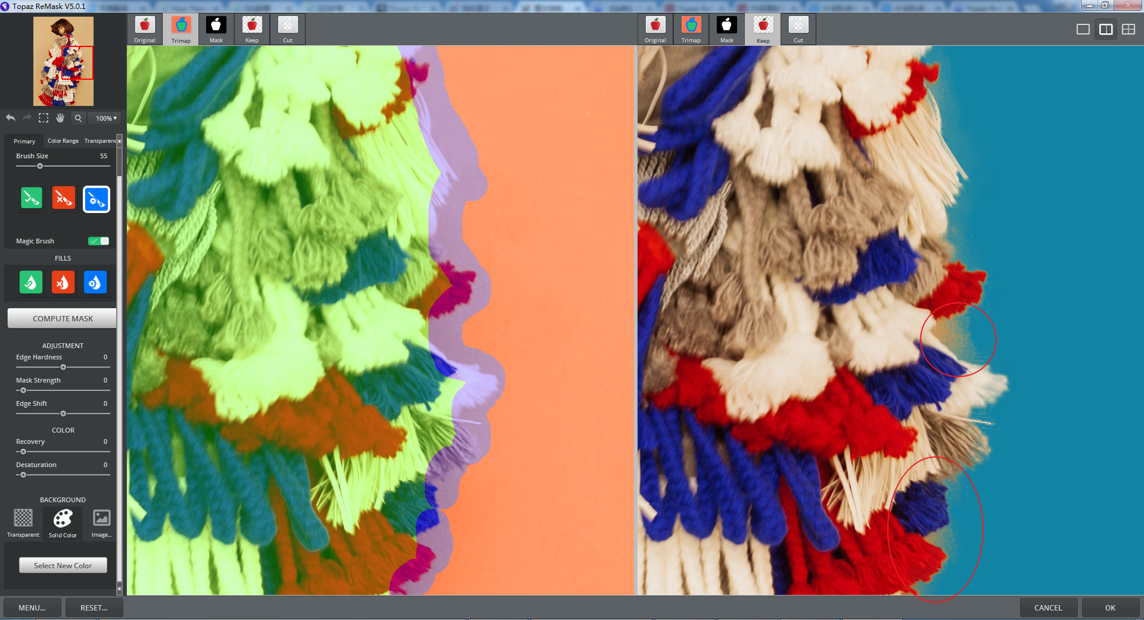Open the MENU... button
This screenshot has height=620, width=1144.
[32, 608]
